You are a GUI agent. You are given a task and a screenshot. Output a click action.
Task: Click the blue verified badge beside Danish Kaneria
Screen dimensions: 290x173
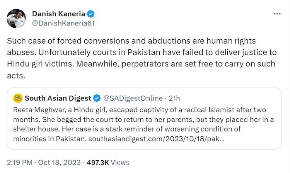coord(91,14)
